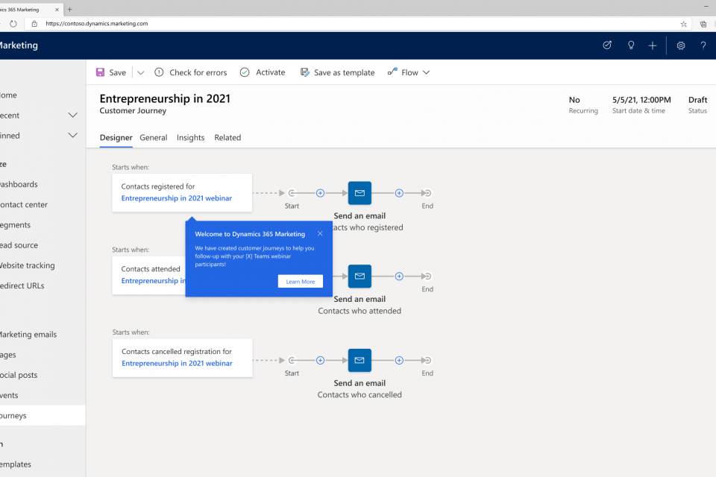Click the Learn More button

[301, 282]
